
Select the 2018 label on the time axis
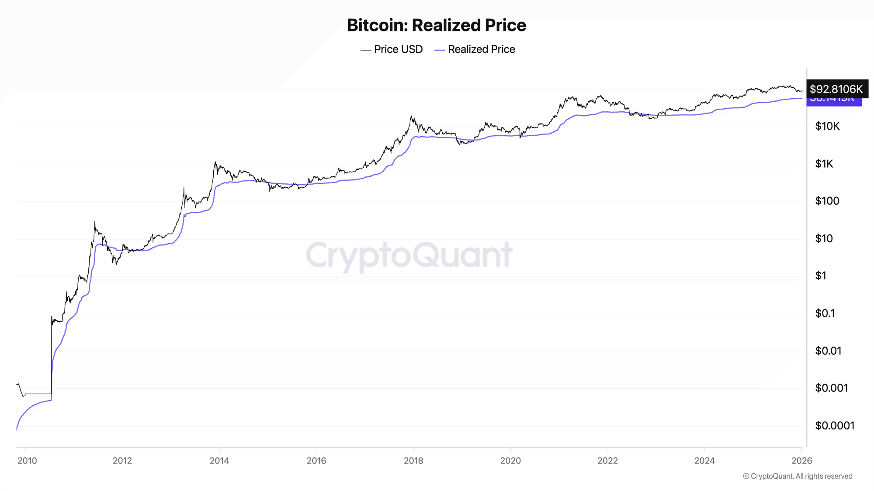point(413,460)
